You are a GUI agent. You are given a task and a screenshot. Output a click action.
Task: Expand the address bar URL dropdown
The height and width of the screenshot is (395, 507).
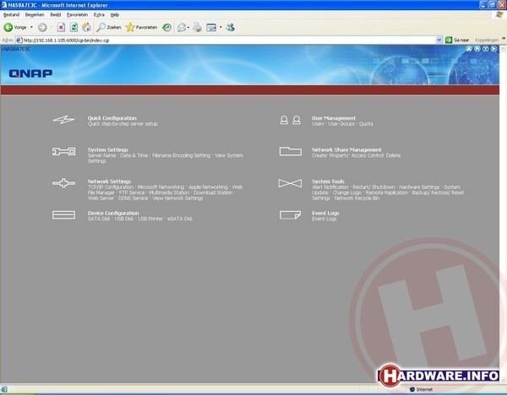(439, 39)
